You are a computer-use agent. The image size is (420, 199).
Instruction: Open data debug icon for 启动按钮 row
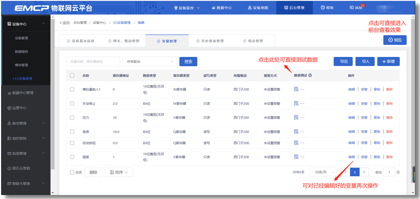point(296,143)
